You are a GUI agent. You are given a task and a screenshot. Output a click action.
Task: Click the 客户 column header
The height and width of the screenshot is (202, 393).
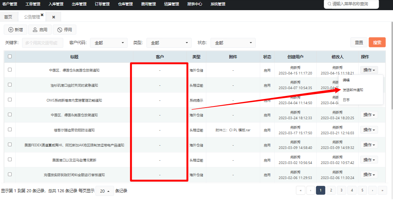click(x=160, y=57)
